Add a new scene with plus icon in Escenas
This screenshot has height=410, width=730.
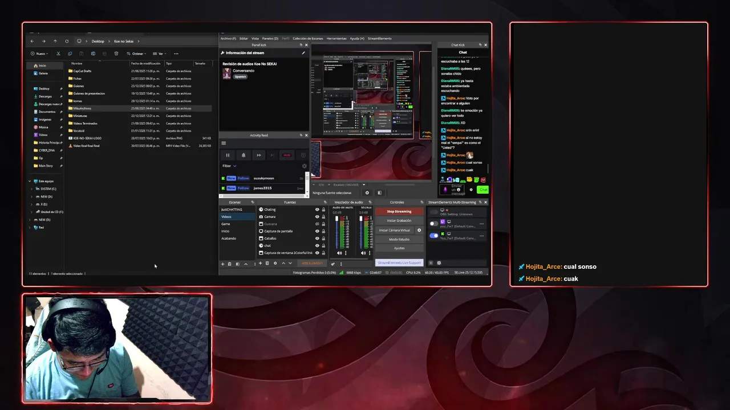222,264
